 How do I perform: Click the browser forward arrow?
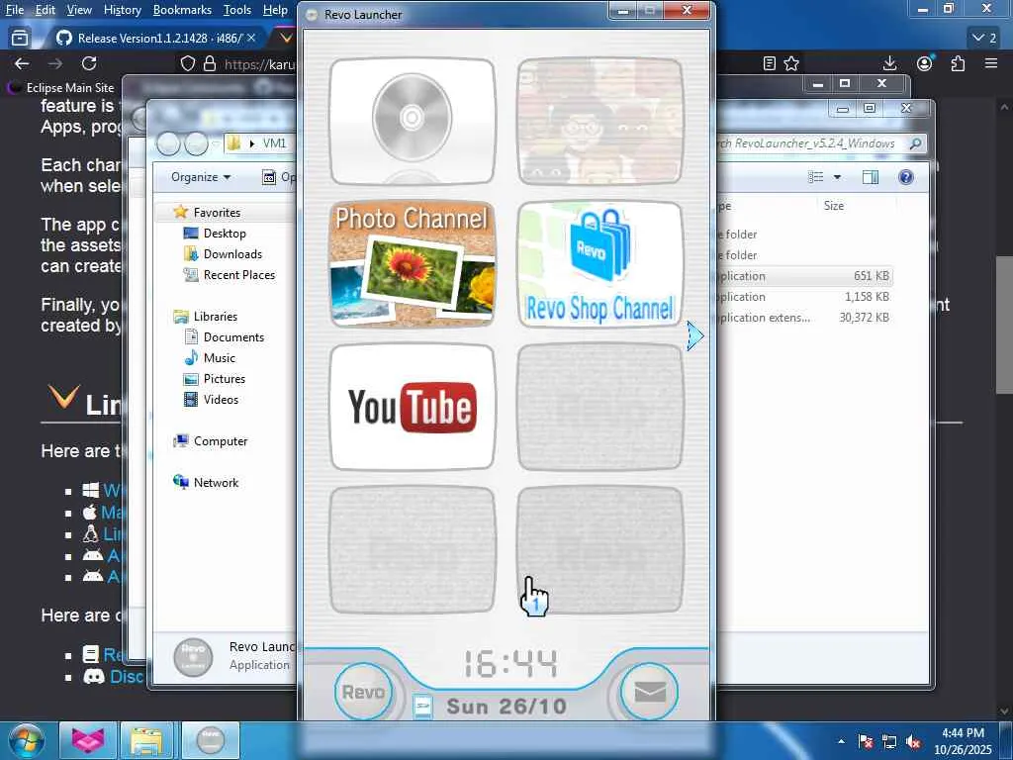coord(55,63)
